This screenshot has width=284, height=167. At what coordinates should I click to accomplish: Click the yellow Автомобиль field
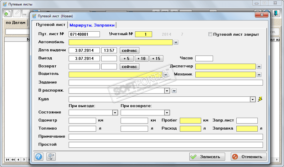[121, 42]
